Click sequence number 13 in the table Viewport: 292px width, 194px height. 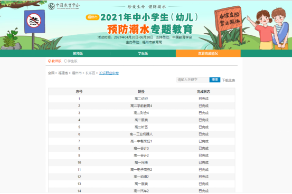[79, 184]
